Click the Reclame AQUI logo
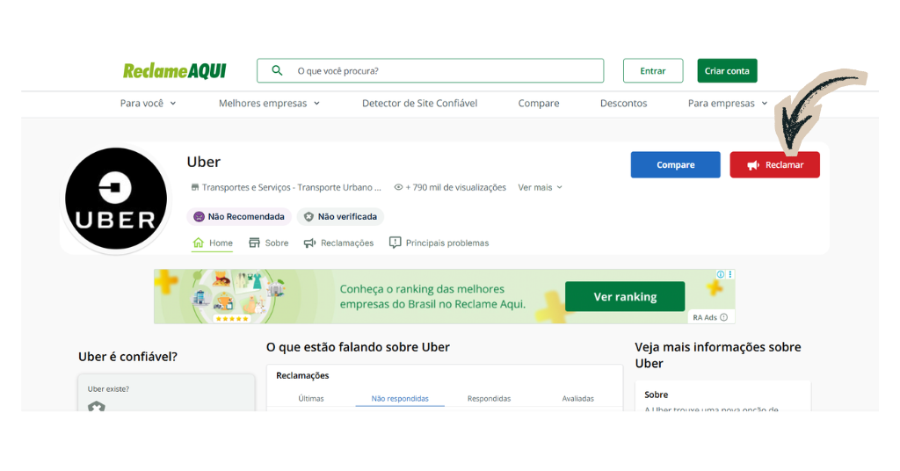The height and width of the screenshot is (471, 900). (175, 71)
